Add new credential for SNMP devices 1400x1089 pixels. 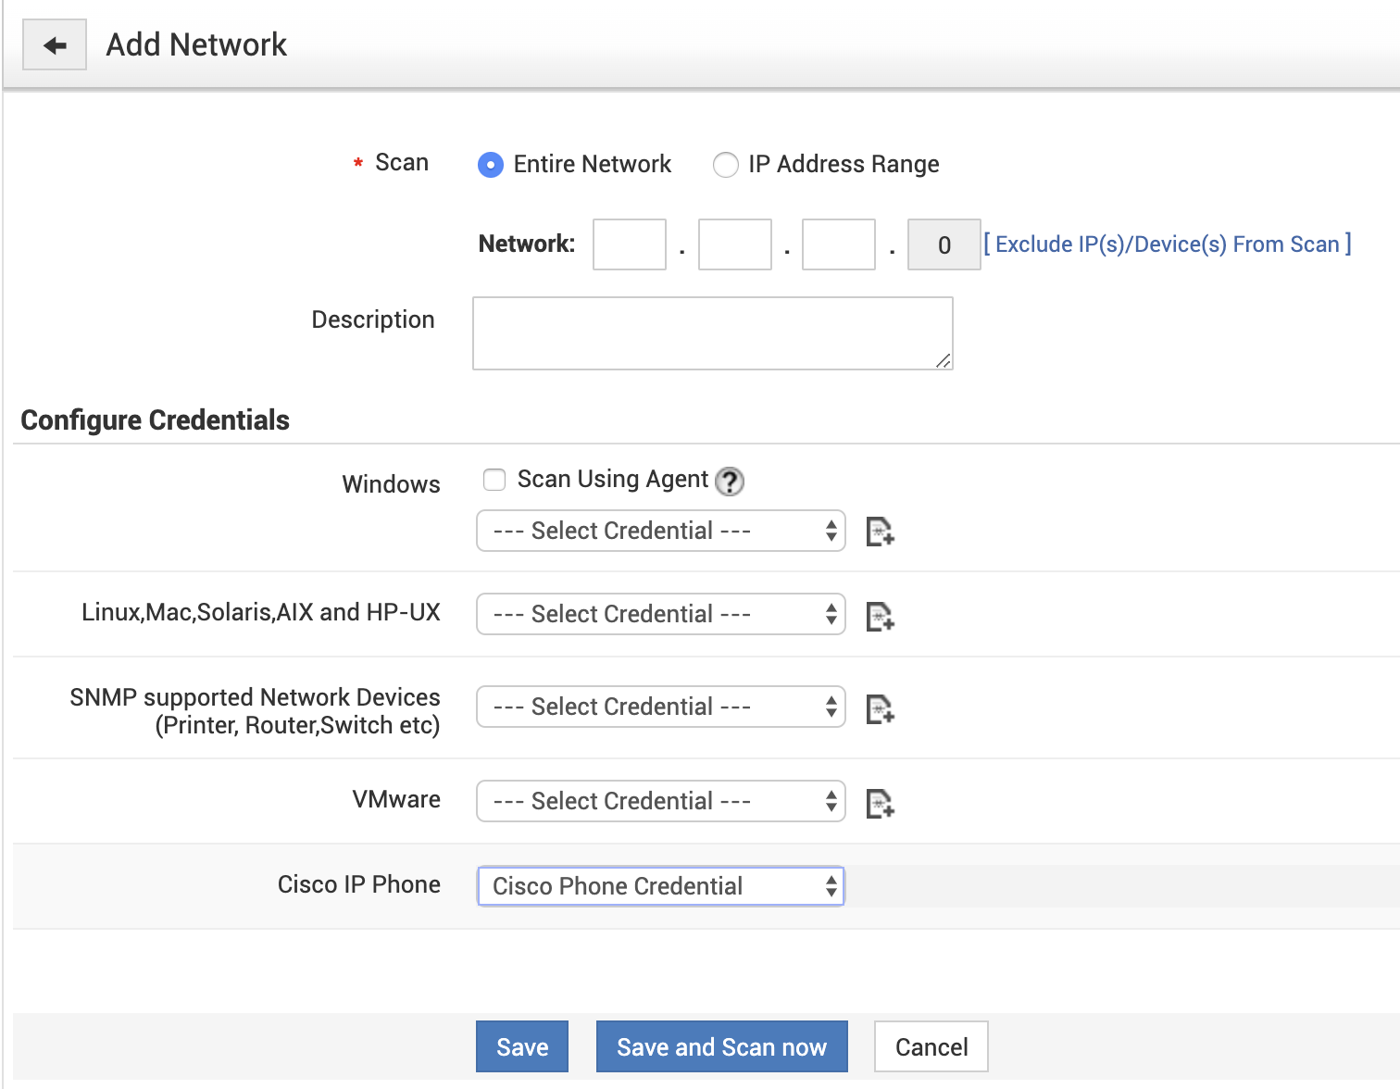tap(880, 708)
